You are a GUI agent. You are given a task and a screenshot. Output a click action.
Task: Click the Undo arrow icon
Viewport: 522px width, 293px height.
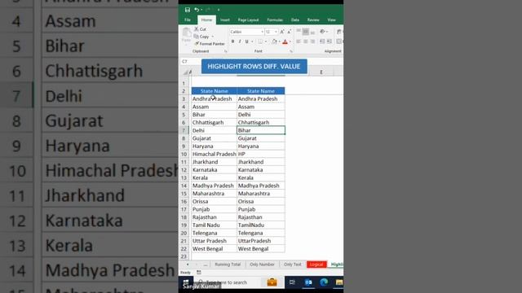pos(197,10)
